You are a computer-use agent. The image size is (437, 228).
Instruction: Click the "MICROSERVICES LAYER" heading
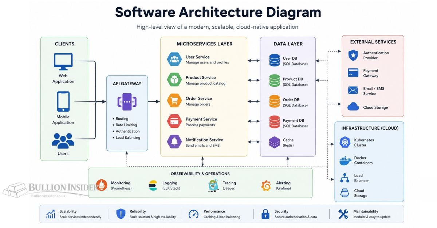pyautogui.click(x=205, y=44)
